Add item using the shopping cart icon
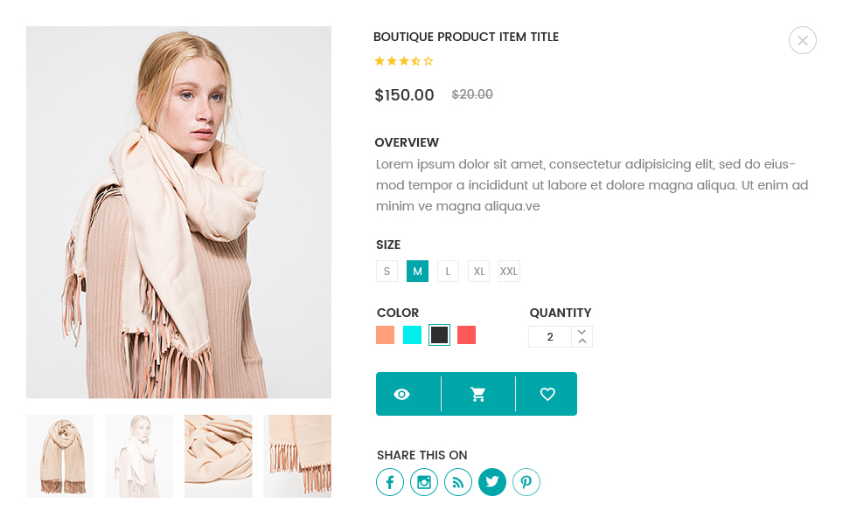 point(477,394)
